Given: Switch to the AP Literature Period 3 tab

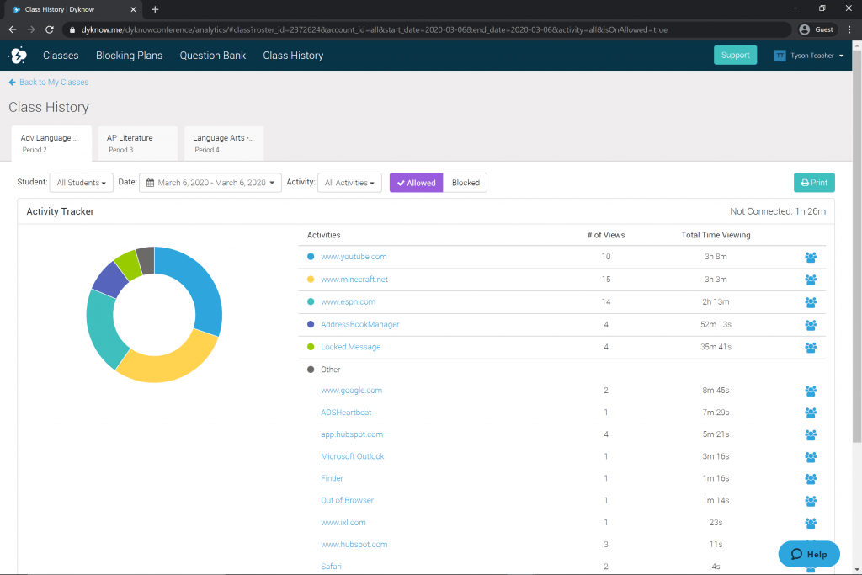Looking at the screenshot, I should tap(137, 143).
